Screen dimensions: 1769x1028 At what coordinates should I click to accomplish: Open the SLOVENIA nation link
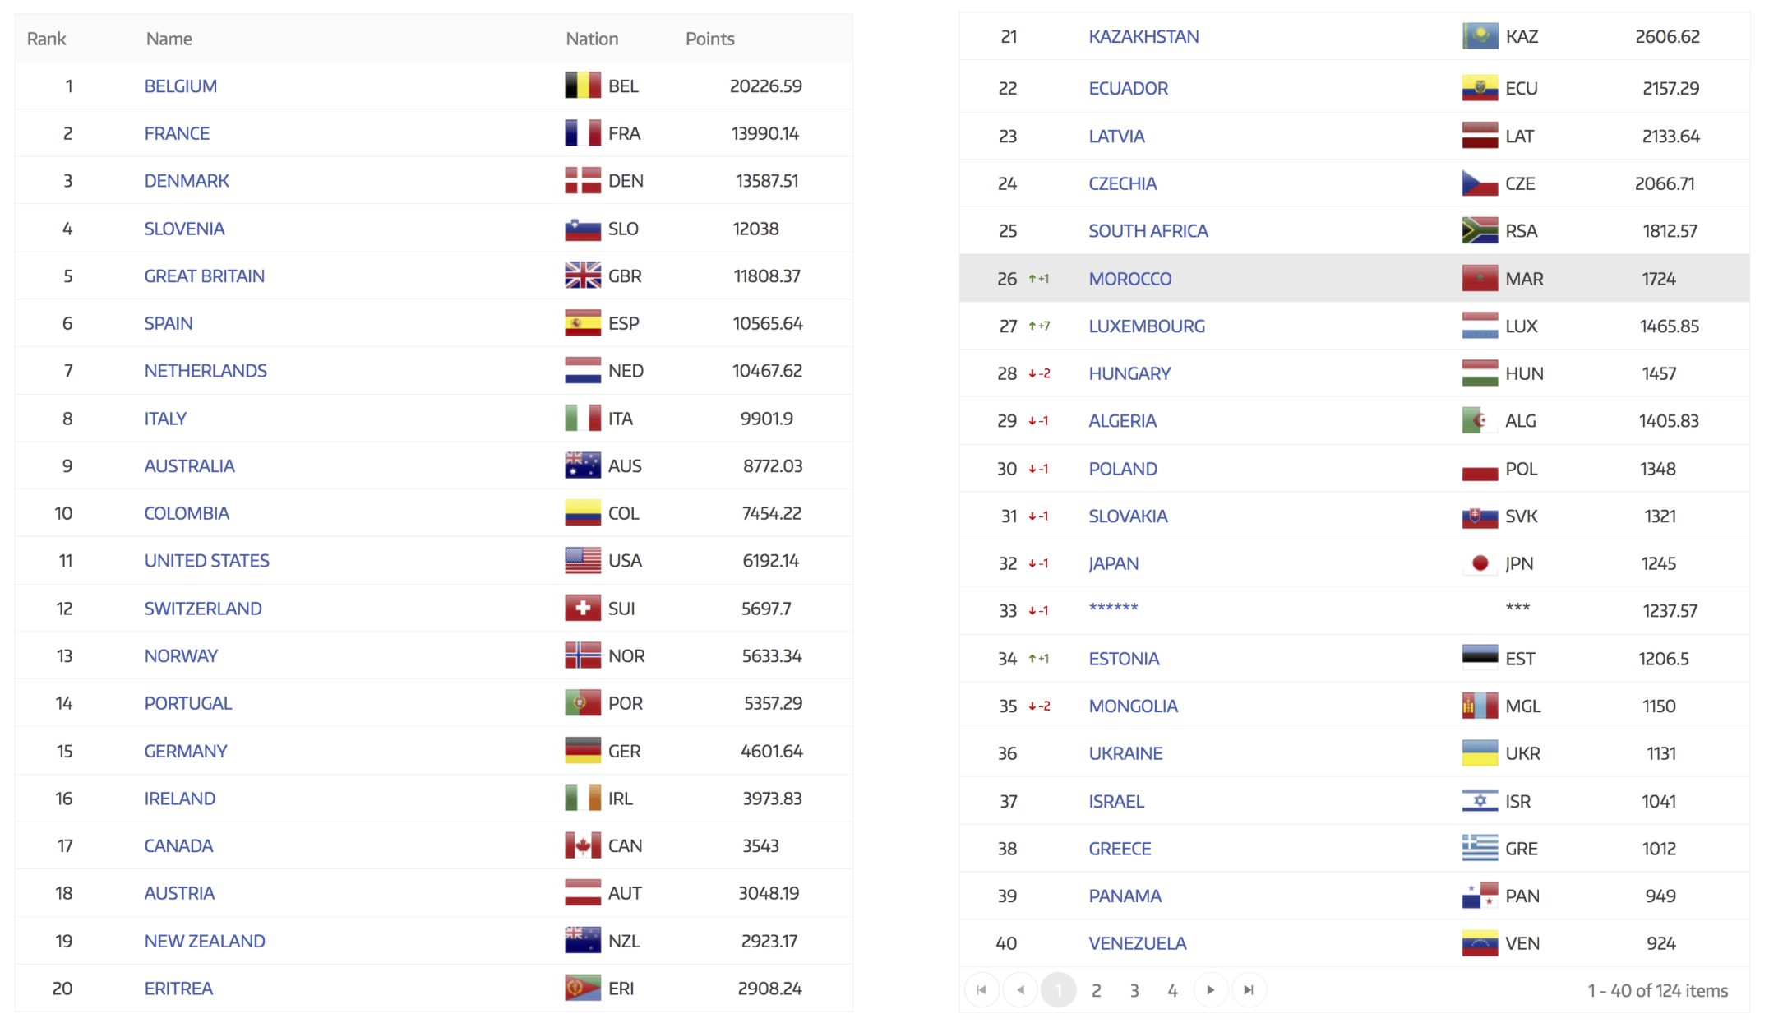click(184, 229)
